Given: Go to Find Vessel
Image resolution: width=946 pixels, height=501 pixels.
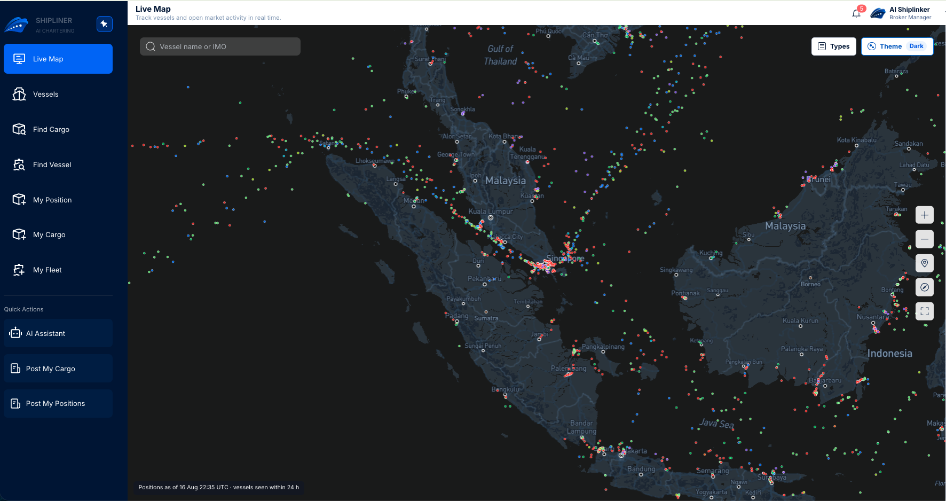Looking at the screenshot, I should click(x=58, y=165).
